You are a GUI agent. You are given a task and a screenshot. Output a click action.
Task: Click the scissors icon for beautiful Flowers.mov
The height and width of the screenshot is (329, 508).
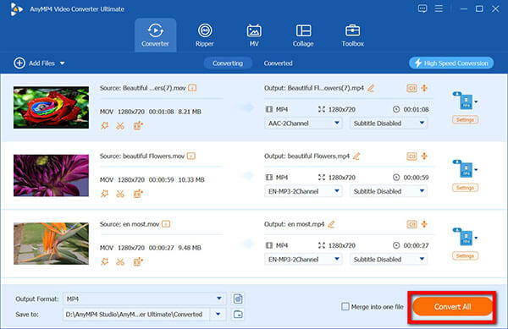(120, 194)
